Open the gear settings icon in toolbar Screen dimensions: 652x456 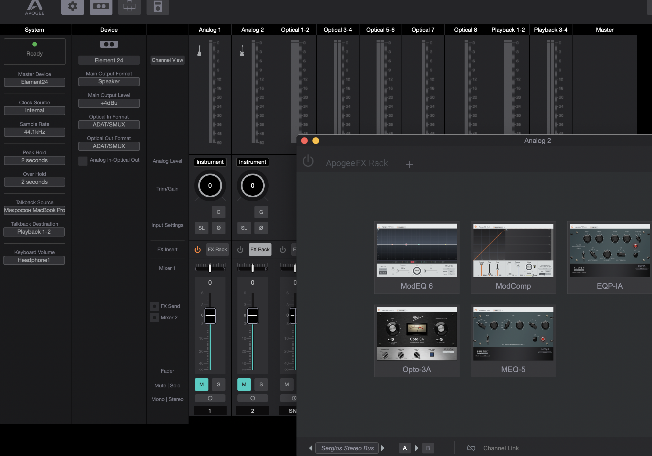click(73, 6)
